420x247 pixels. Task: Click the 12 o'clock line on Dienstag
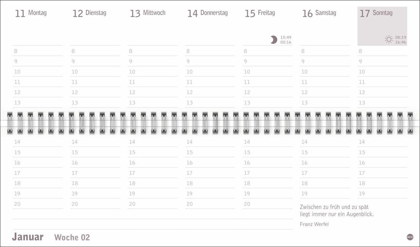pyautogui.click(x=95, y=92)
